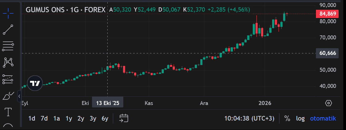346x130 pixels.
Task: Select the crosshair cursor tool
Action: point(8,13)
